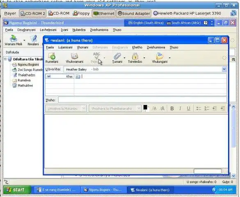Open the Player menu
The width and height of the screenshot is (240, 197).
pos(10,14)
